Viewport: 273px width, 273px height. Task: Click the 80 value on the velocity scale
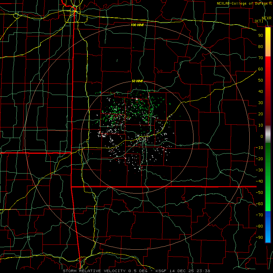pos(261,47)
